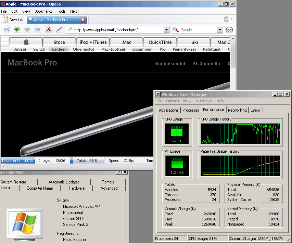Click the New tab button

13,20
